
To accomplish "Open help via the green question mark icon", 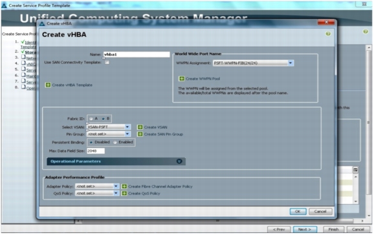I will (x=328, y=34).
